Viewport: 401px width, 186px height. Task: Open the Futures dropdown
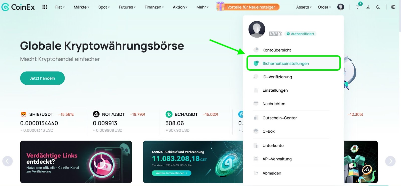coord(127,7)
